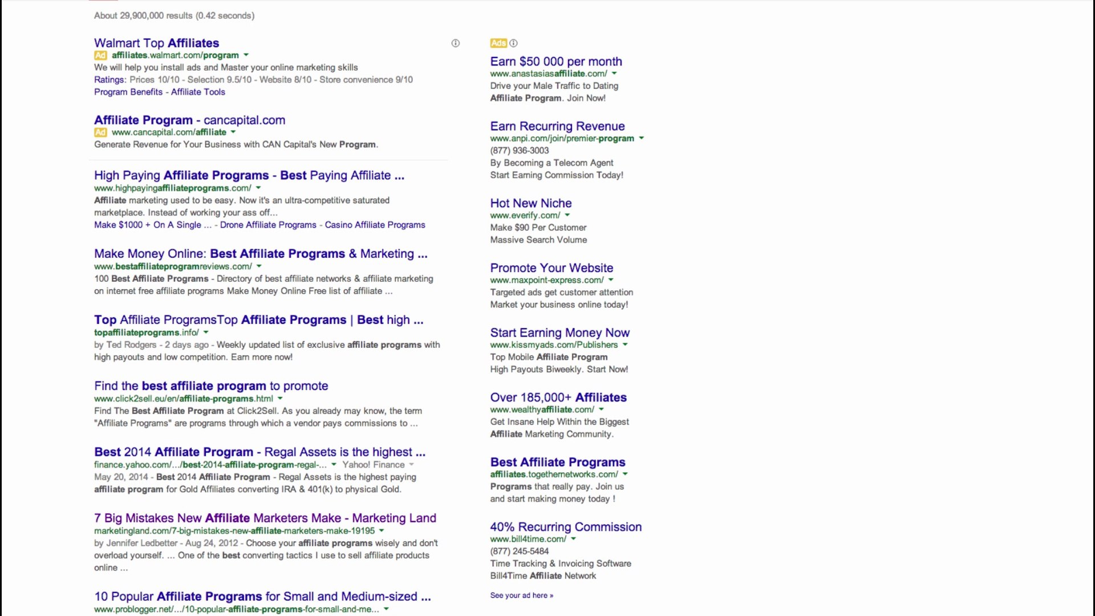Open dropdown arrow beside www.cancapital.com/affiliate

click(233, 132)
